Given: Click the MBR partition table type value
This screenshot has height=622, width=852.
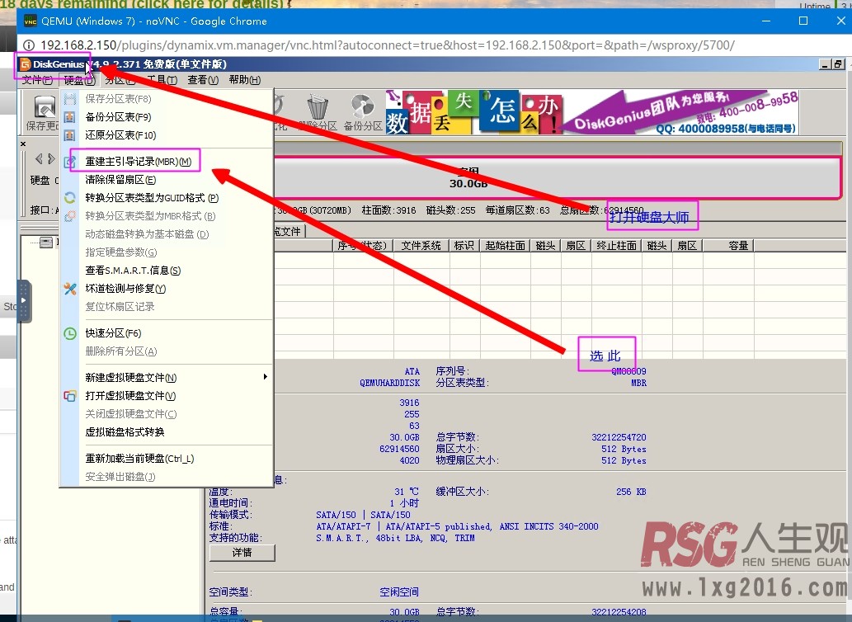Looking at the screenshot, I should (638, 383).
